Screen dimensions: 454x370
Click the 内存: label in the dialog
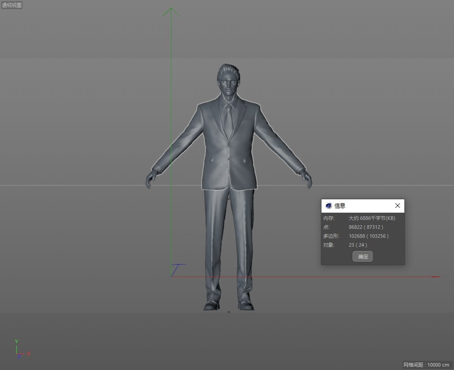coord(328,218)
